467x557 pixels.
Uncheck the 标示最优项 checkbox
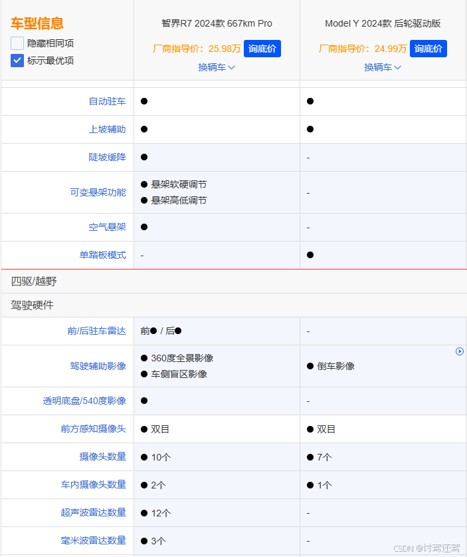17,61
